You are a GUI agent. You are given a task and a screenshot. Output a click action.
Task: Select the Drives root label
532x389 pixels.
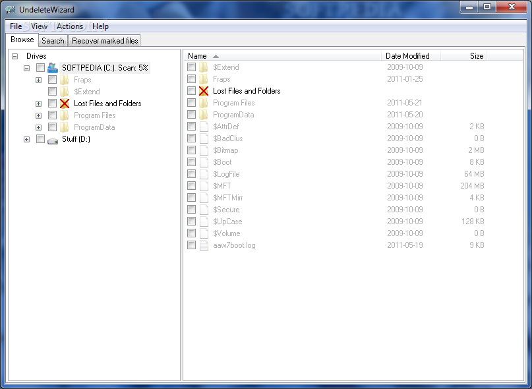pos(36,56)
